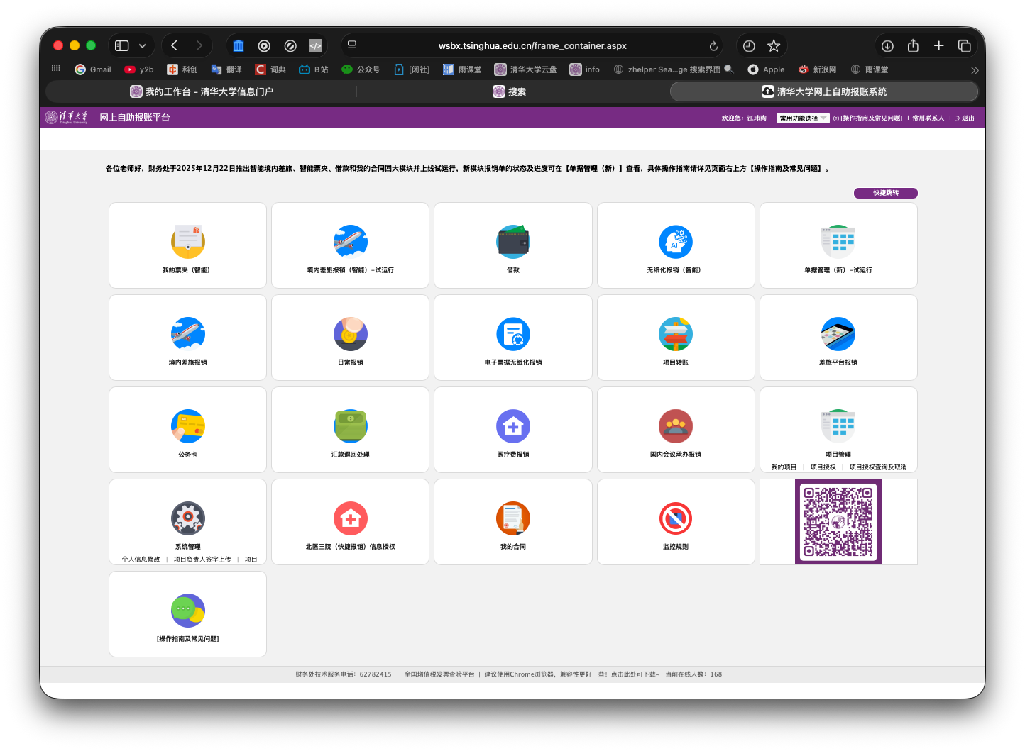Click the QR code image

coord(838,522)
